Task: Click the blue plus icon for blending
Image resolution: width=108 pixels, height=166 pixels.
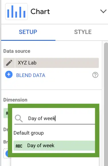Action: [9, 74]
